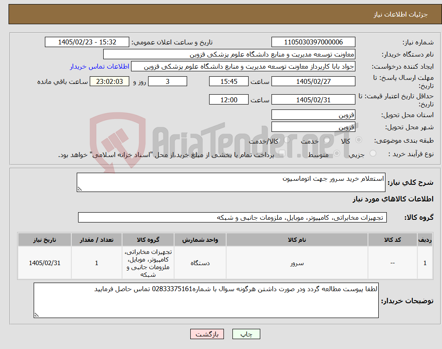Click the goods group field تجهیزات مخابراتی

pyautogui.click(x=232, y=218)
